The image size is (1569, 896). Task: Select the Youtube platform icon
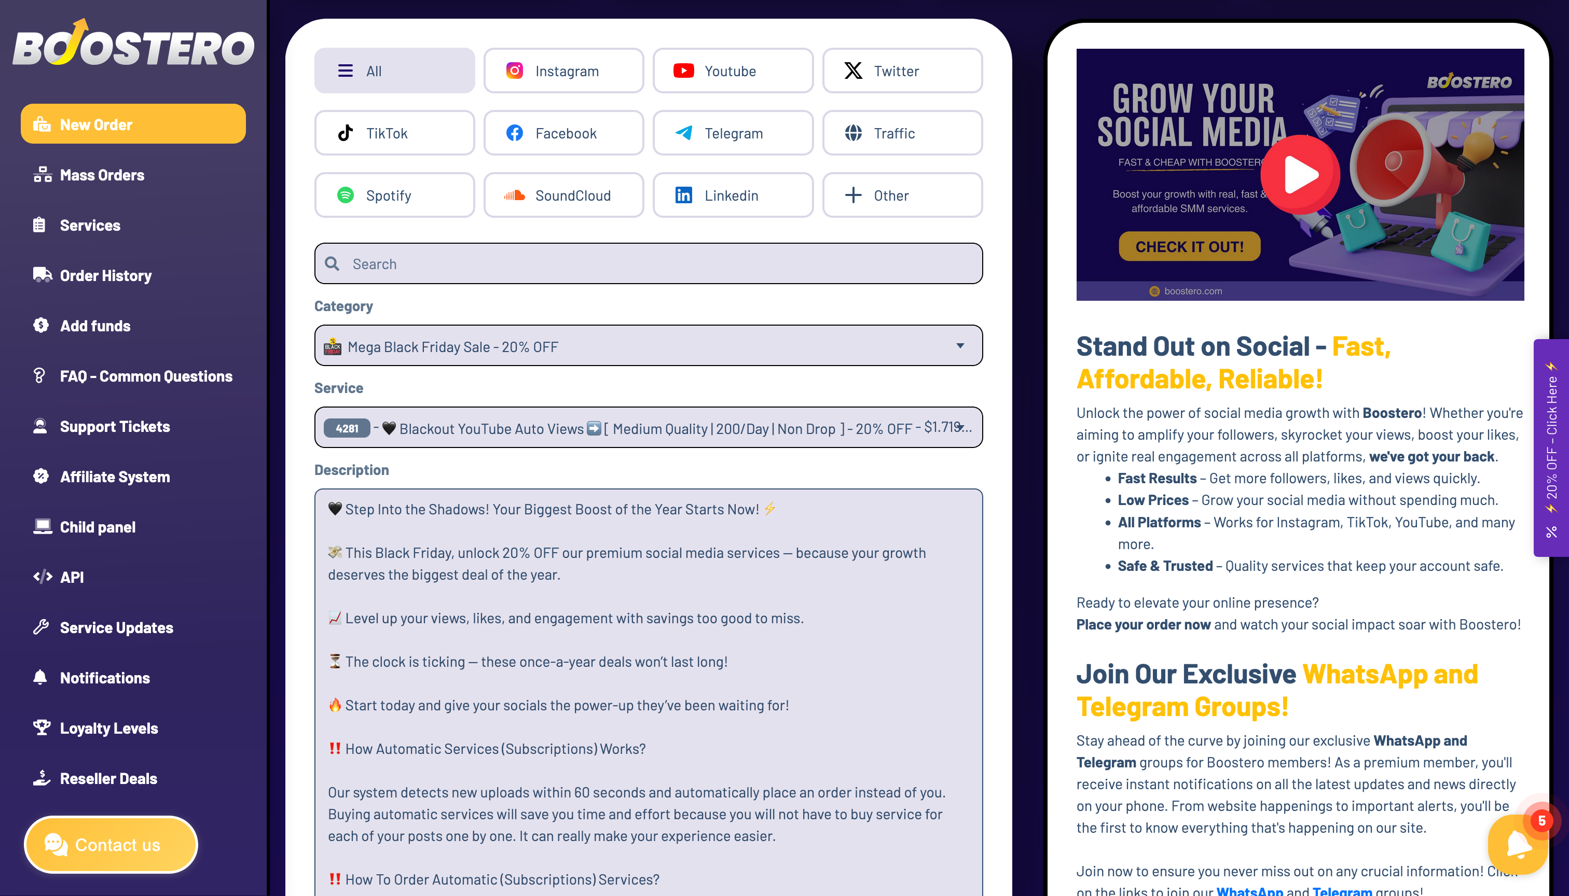click(683, 71)
